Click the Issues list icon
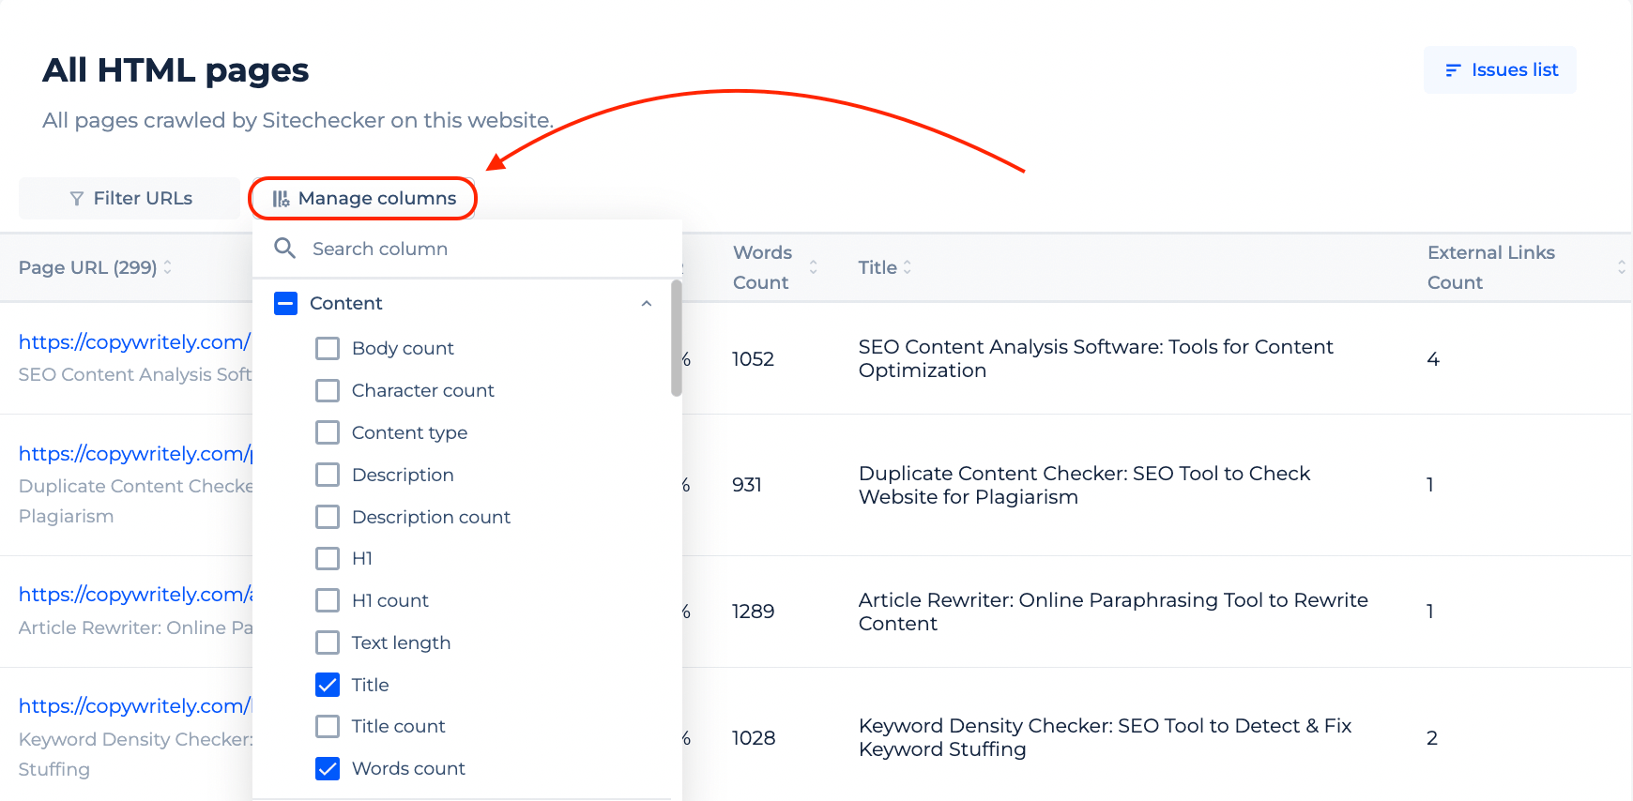 [1453, 70]
